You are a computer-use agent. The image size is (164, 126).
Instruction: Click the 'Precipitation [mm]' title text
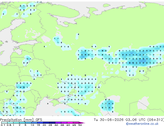(x=17, y=120)
